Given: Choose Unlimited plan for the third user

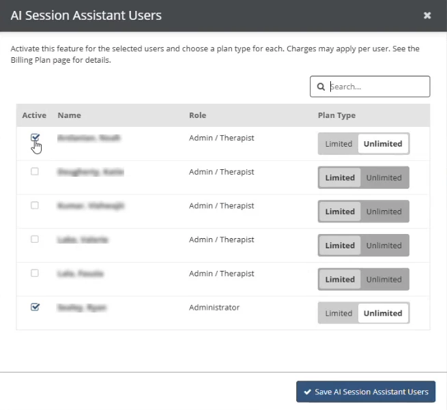Looking at the screenshot, I should 384,211.
